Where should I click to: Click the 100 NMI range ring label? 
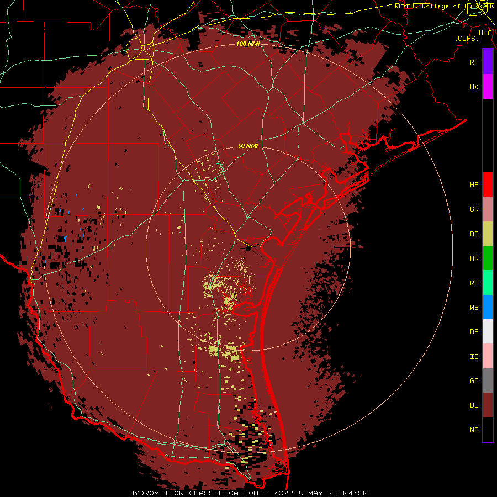[248, 44]
